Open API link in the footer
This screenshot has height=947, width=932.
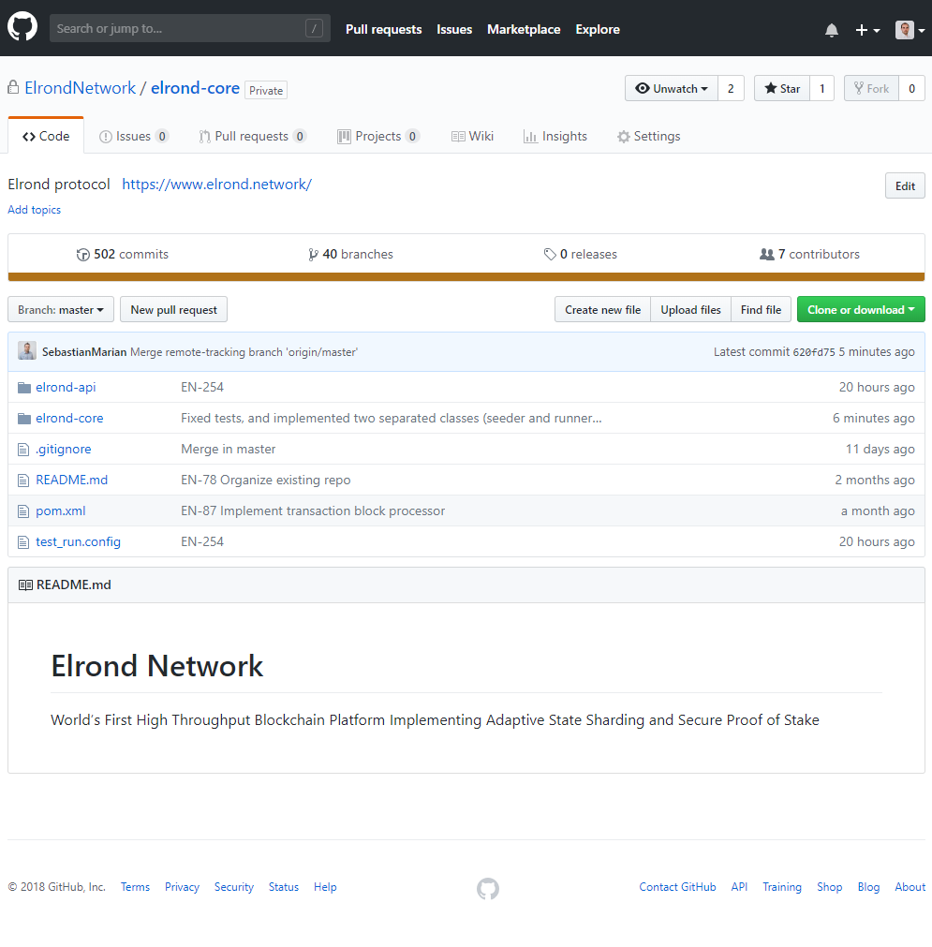739,887
